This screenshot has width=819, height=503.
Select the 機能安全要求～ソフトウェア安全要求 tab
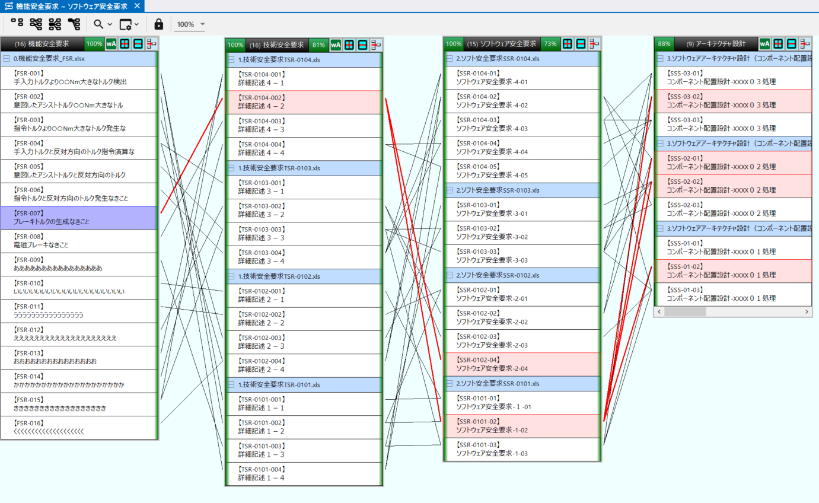71,6
